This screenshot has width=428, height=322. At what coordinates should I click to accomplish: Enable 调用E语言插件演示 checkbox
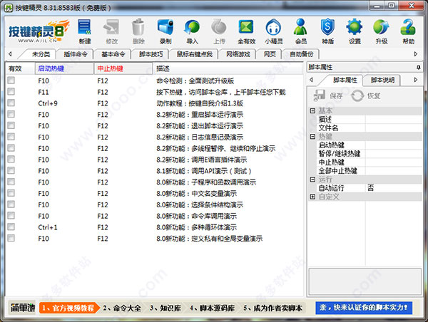click(11, 160)
